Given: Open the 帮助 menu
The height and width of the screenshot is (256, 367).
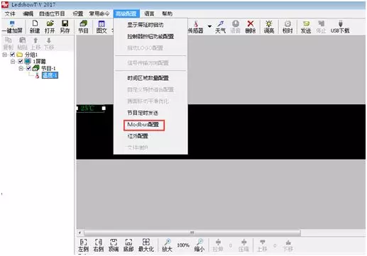Looking at the screenshot, I should point(167,13).
